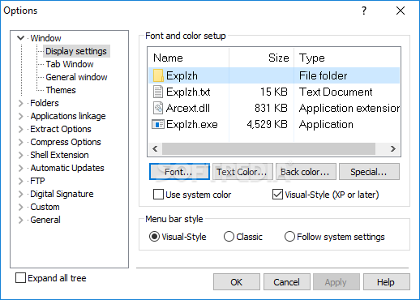
Task: Click the Back color... button
Action: pyautogui.click(x=306, y=172)
